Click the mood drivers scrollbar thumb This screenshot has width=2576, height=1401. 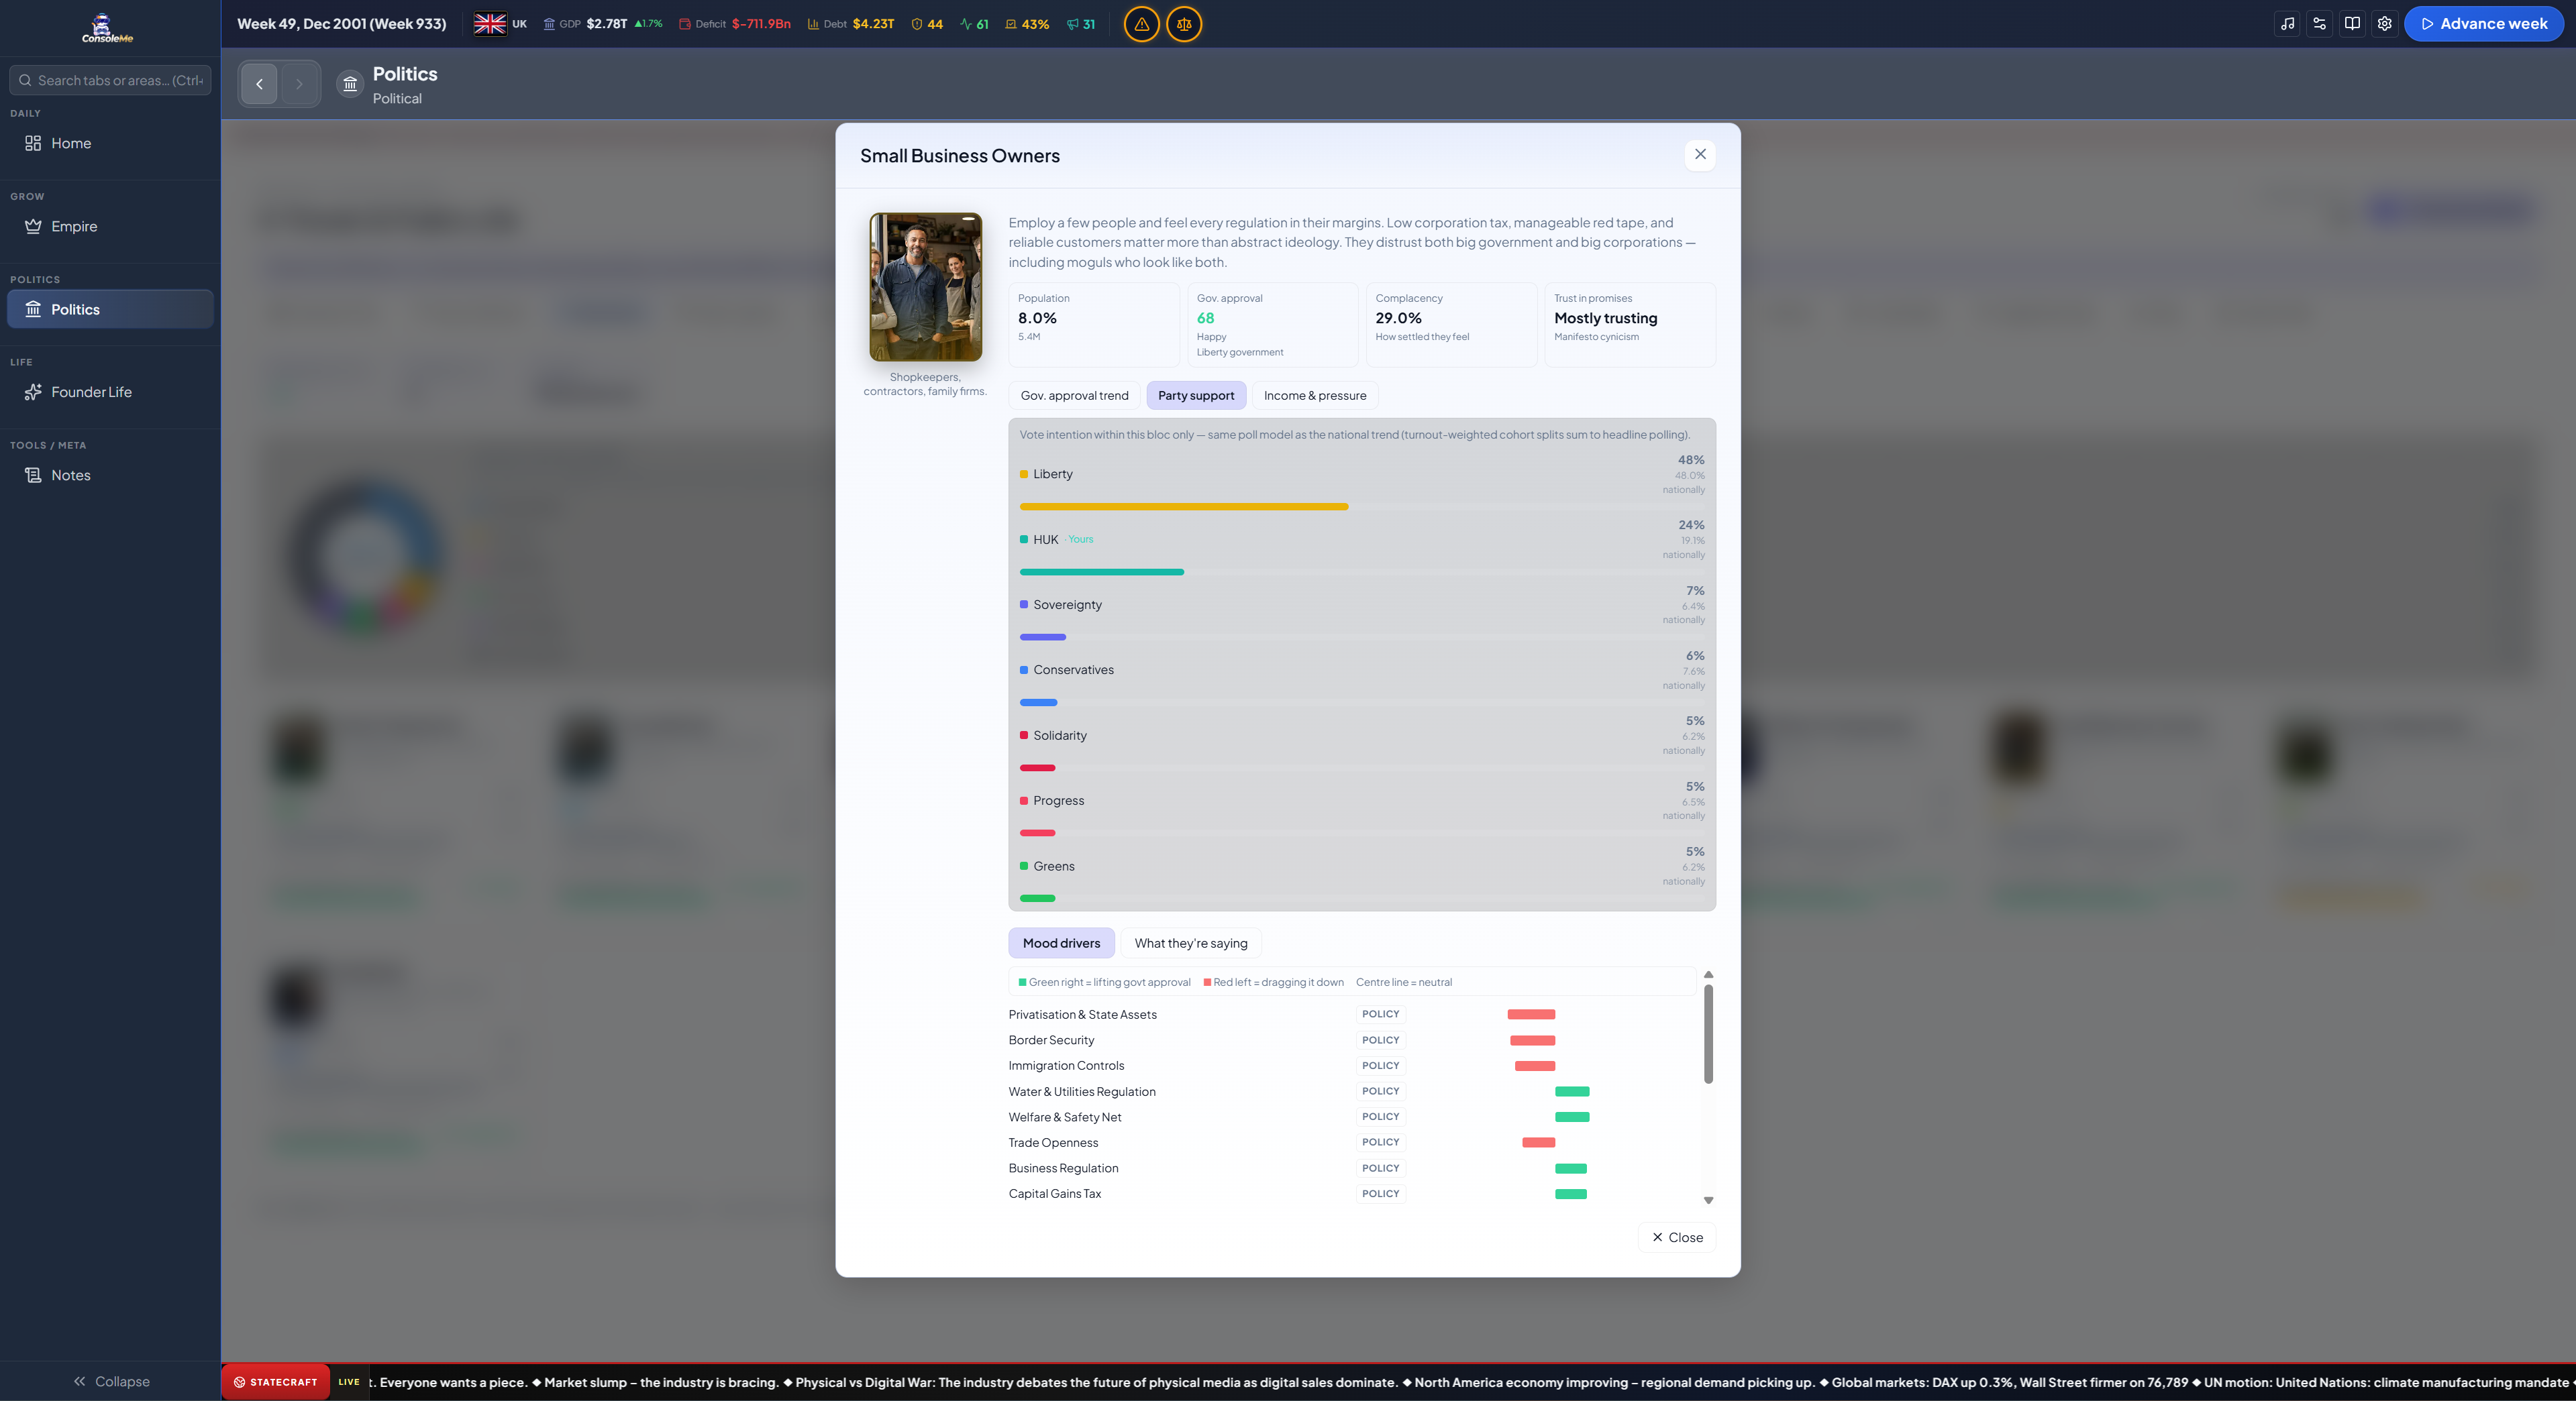[x=1708, y=1034]
